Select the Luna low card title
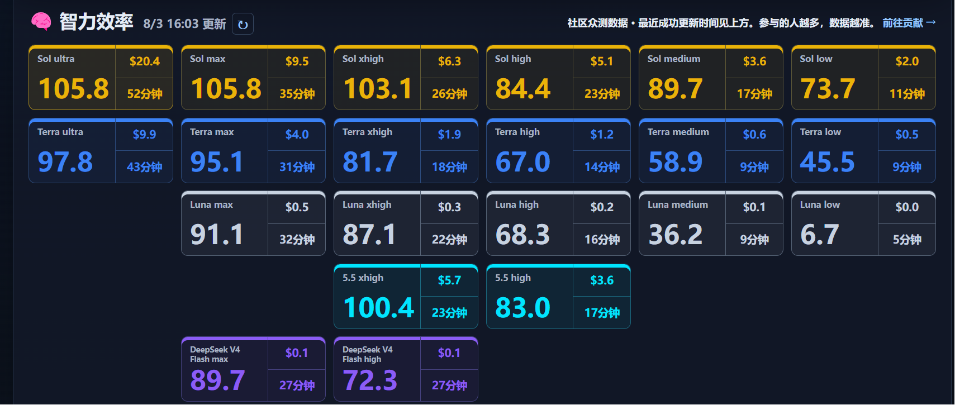 point(820,204)
